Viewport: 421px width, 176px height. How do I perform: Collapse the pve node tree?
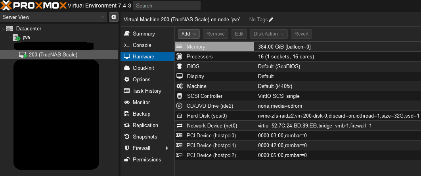point(10,37)
